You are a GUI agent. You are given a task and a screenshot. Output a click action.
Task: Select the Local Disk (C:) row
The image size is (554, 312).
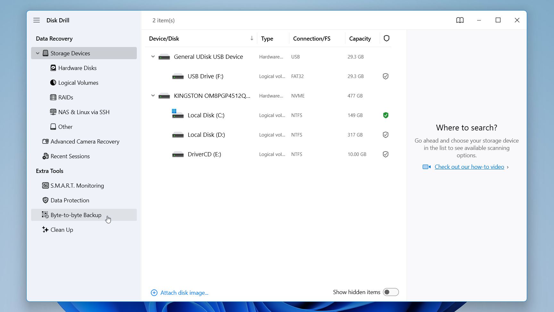pyautogui.click(x=268, y=115)
